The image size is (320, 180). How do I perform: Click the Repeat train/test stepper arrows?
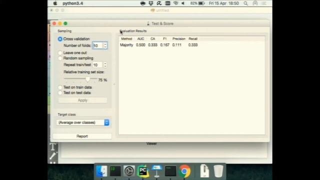click(x=105, y=65)
